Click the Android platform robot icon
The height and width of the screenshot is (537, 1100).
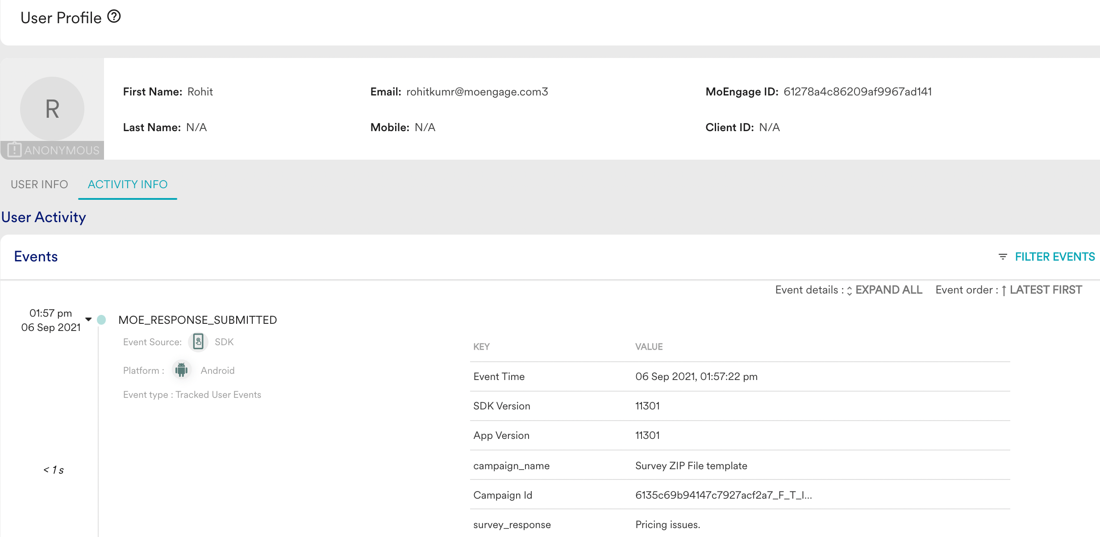182,370
